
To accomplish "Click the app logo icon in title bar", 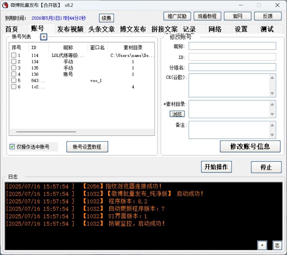I will tap(5, 5).
